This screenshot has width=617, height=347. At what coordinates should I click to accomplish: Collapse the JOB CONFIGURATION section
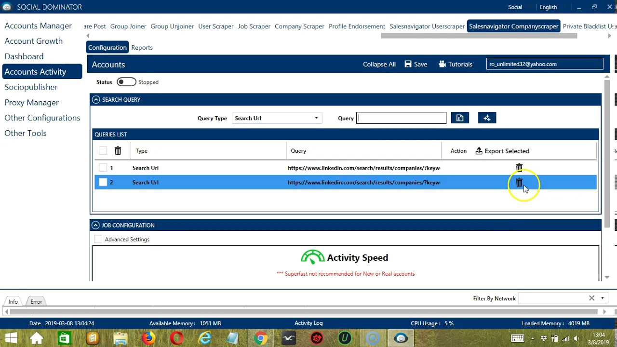pyautogui.click(x=96, y=225)
